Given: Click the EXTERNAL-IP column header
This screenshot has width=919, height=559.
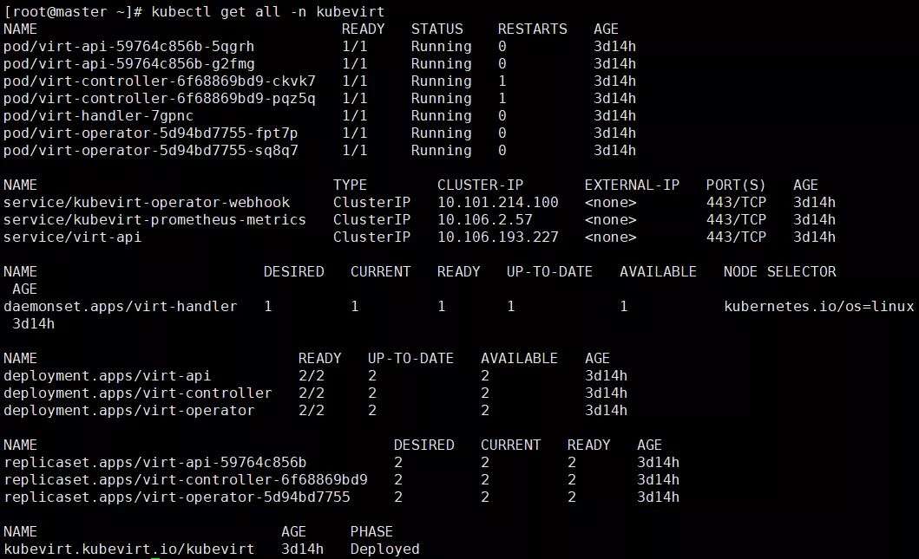Looking at the screenshot, I should point(632,185).
